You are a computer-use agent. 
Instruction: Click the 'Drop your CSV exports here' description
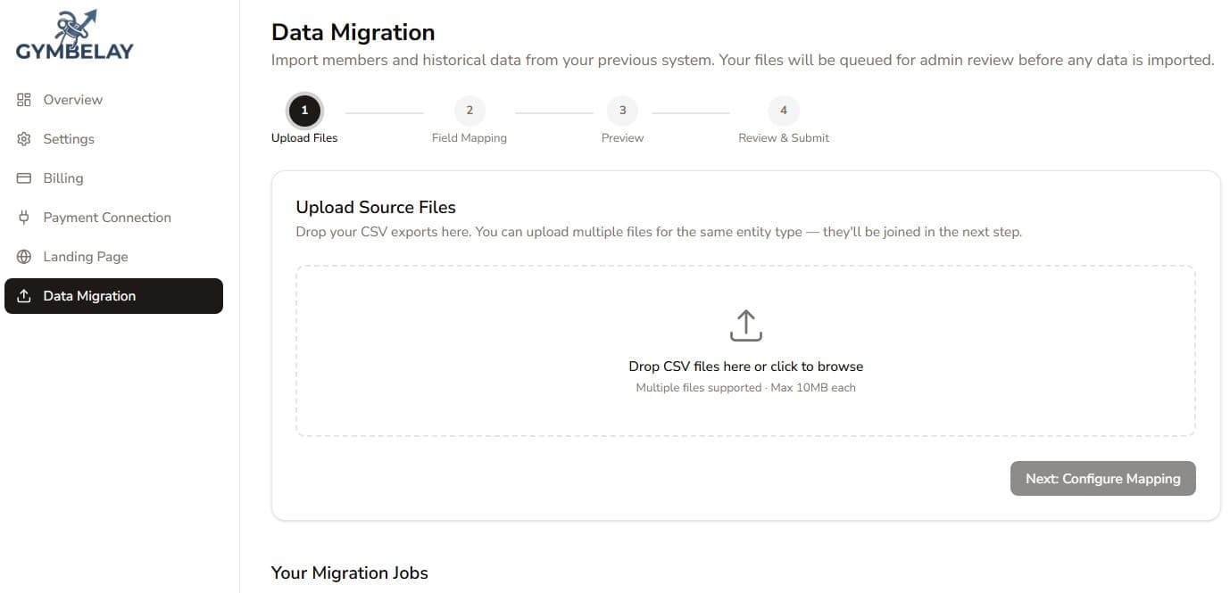click(659, 232)
